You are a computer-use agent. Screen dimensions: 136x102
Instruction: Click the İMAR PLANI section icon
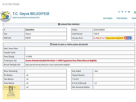point(51,44)
